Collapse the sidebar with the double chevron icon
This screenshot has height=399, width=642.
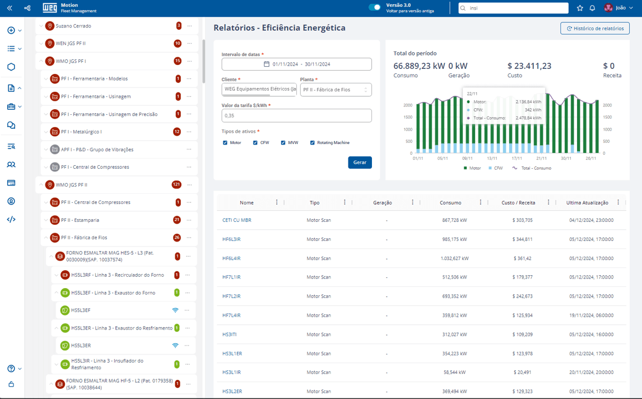[x=10, y=8]
